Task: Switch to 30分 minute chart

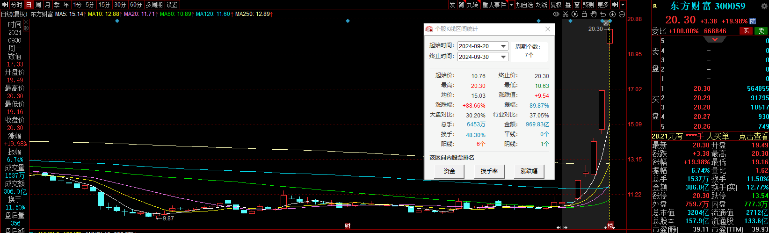Action: click(120, 5)
